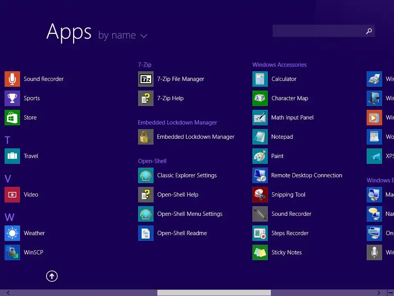
Task: Launch the Notepad icon
Action: [x=260, y=137]
